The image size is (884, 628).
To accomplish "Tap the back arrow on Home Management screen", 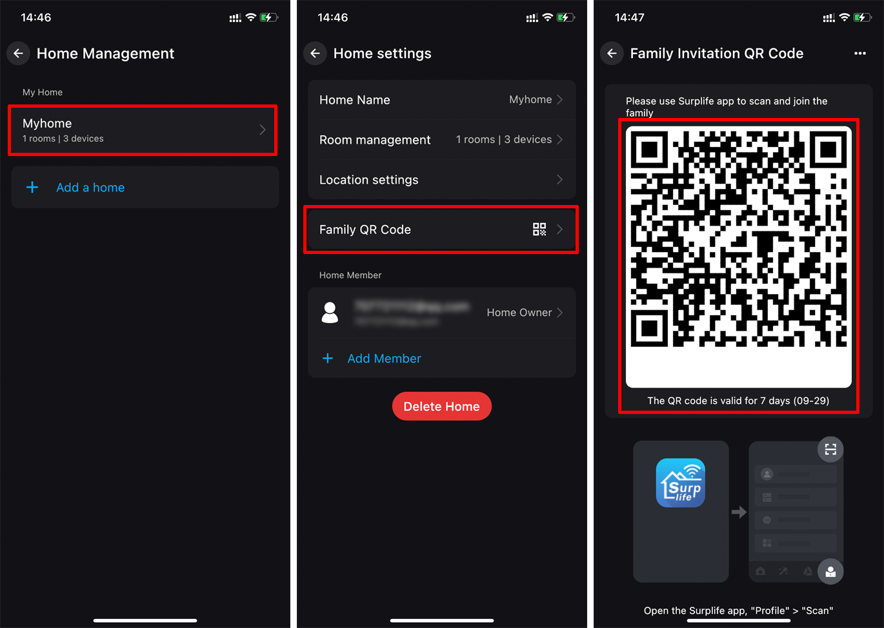I will (18, 54).
